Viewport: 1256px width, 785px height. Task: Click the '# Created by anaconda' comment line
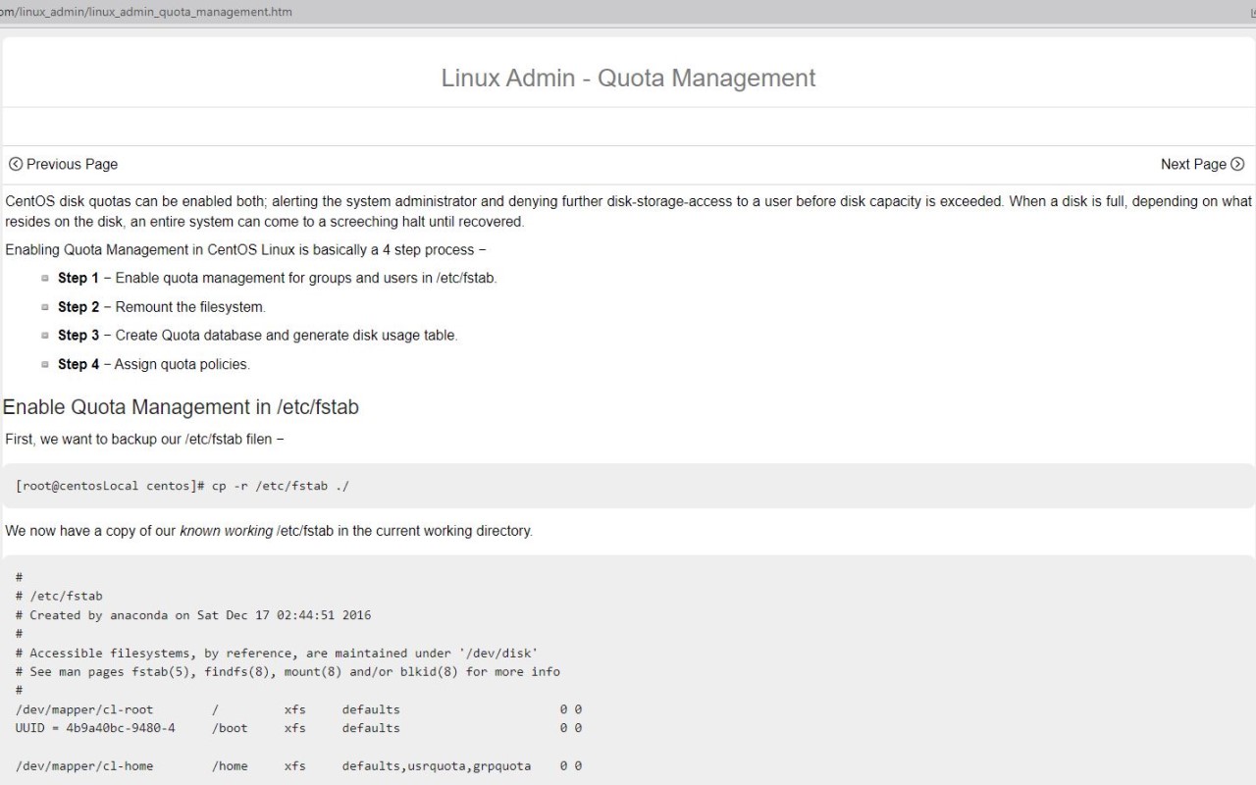tap(193, 615)
